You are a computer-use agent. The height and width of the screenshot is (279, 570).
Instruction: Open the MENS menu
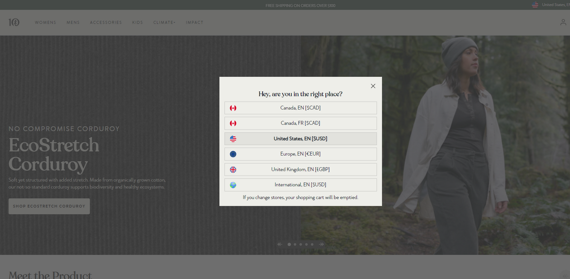point(73,22)
